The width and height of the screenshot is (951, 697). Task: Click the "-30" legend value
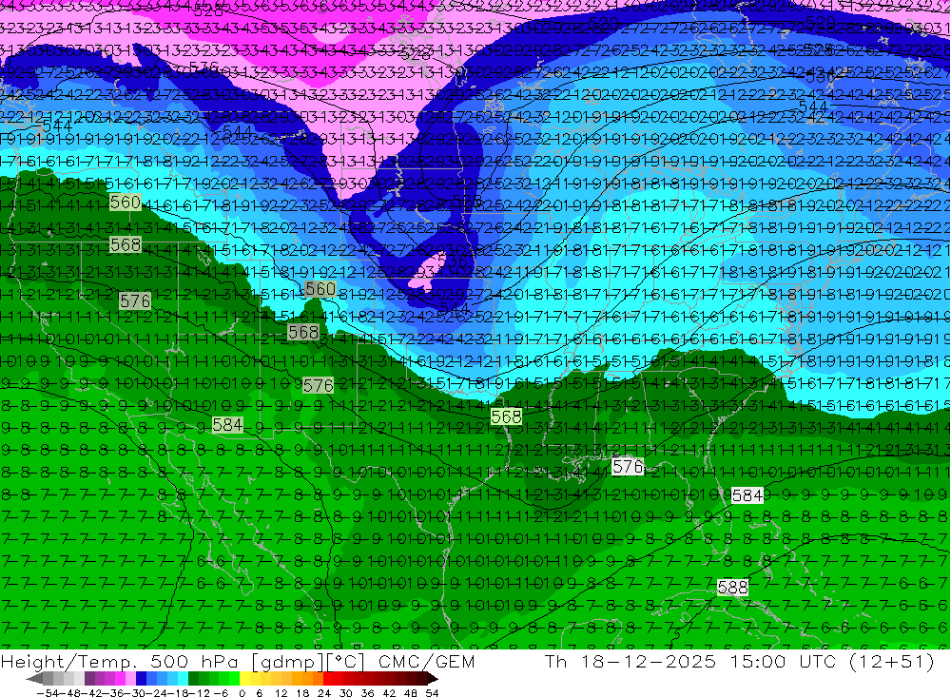135,693
